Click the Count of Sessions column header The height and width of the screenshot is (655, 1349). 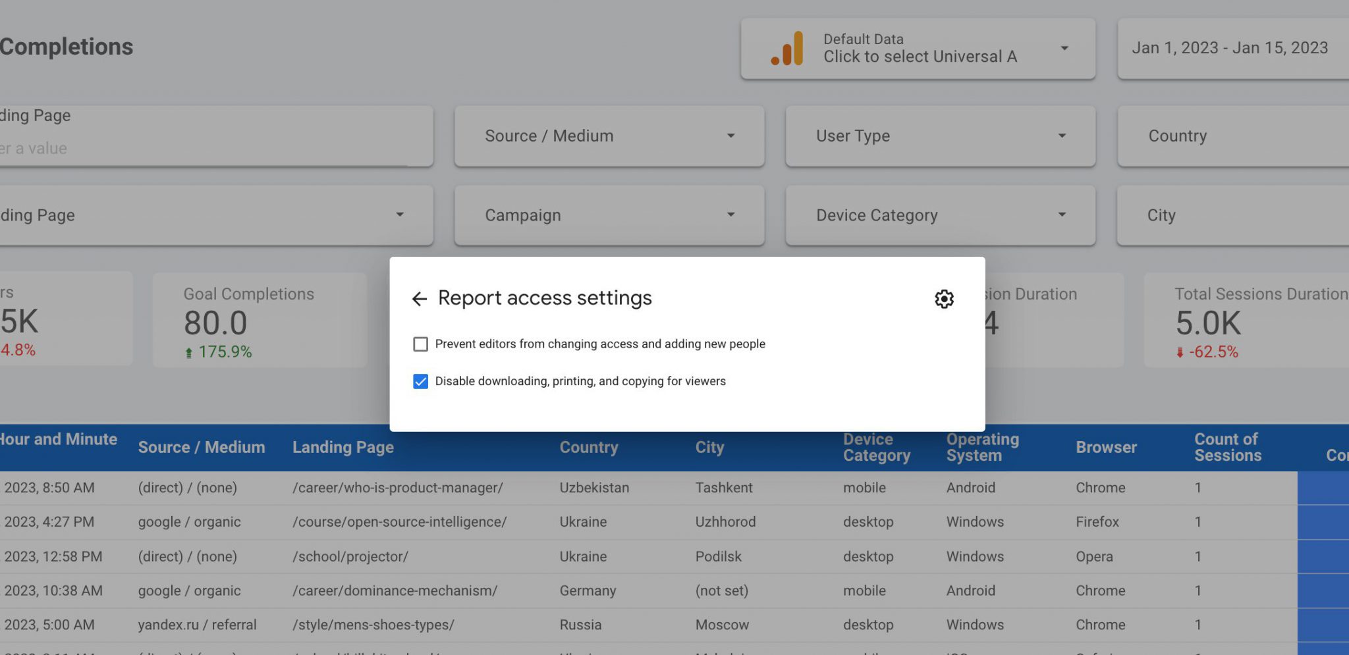click(x=1228, y=447)
